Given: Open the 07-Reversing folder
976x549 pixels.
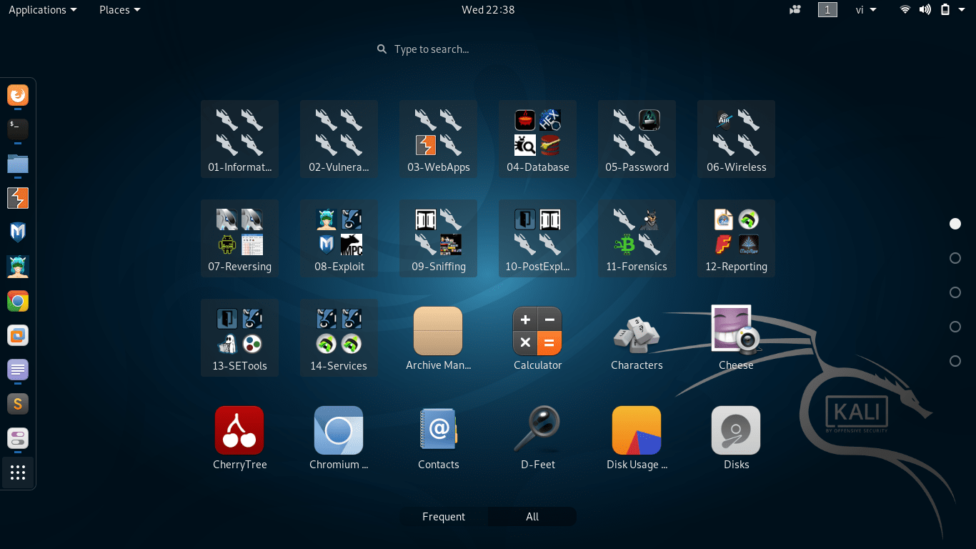Looking at the screenshot, I should click(x=239, y=238).
